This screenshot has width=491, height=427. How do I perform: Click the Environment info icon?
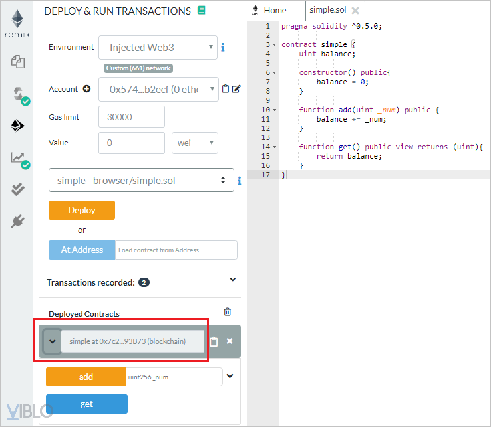coord(223,48)
